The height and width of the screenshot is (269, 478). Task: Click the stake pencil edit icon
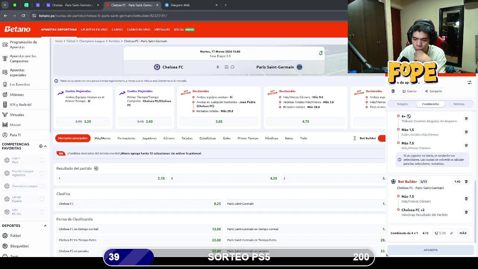tap(451, 233)
